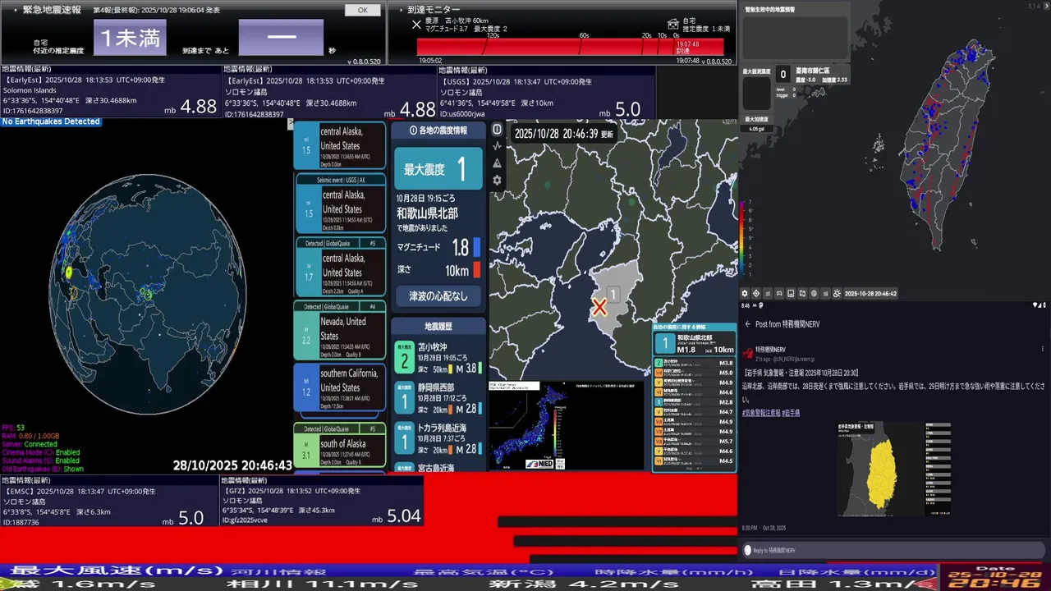Viewport: 1051px width, 591px height.
Task: Click the USGS mb 5.0 Solomon entry
Action: 547,92
